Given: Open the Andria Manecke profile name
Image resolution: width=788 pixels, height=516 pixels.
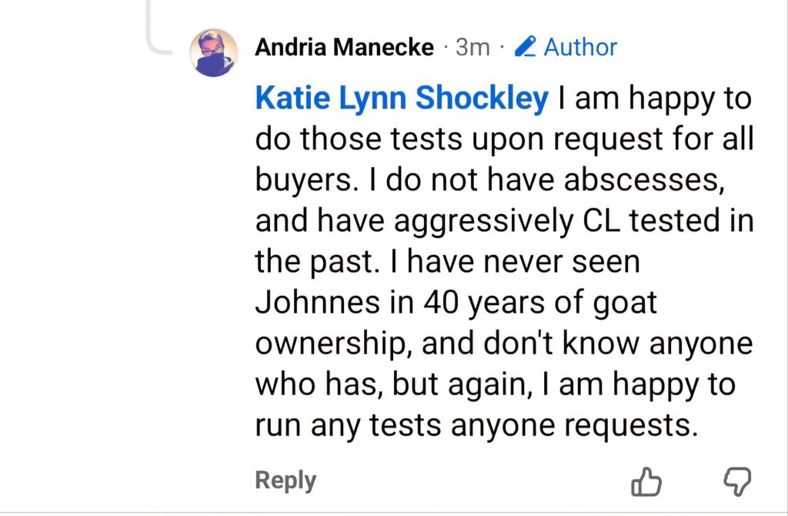Looking at the screenshot, I should pyautogui.click(x=344, y=48).
